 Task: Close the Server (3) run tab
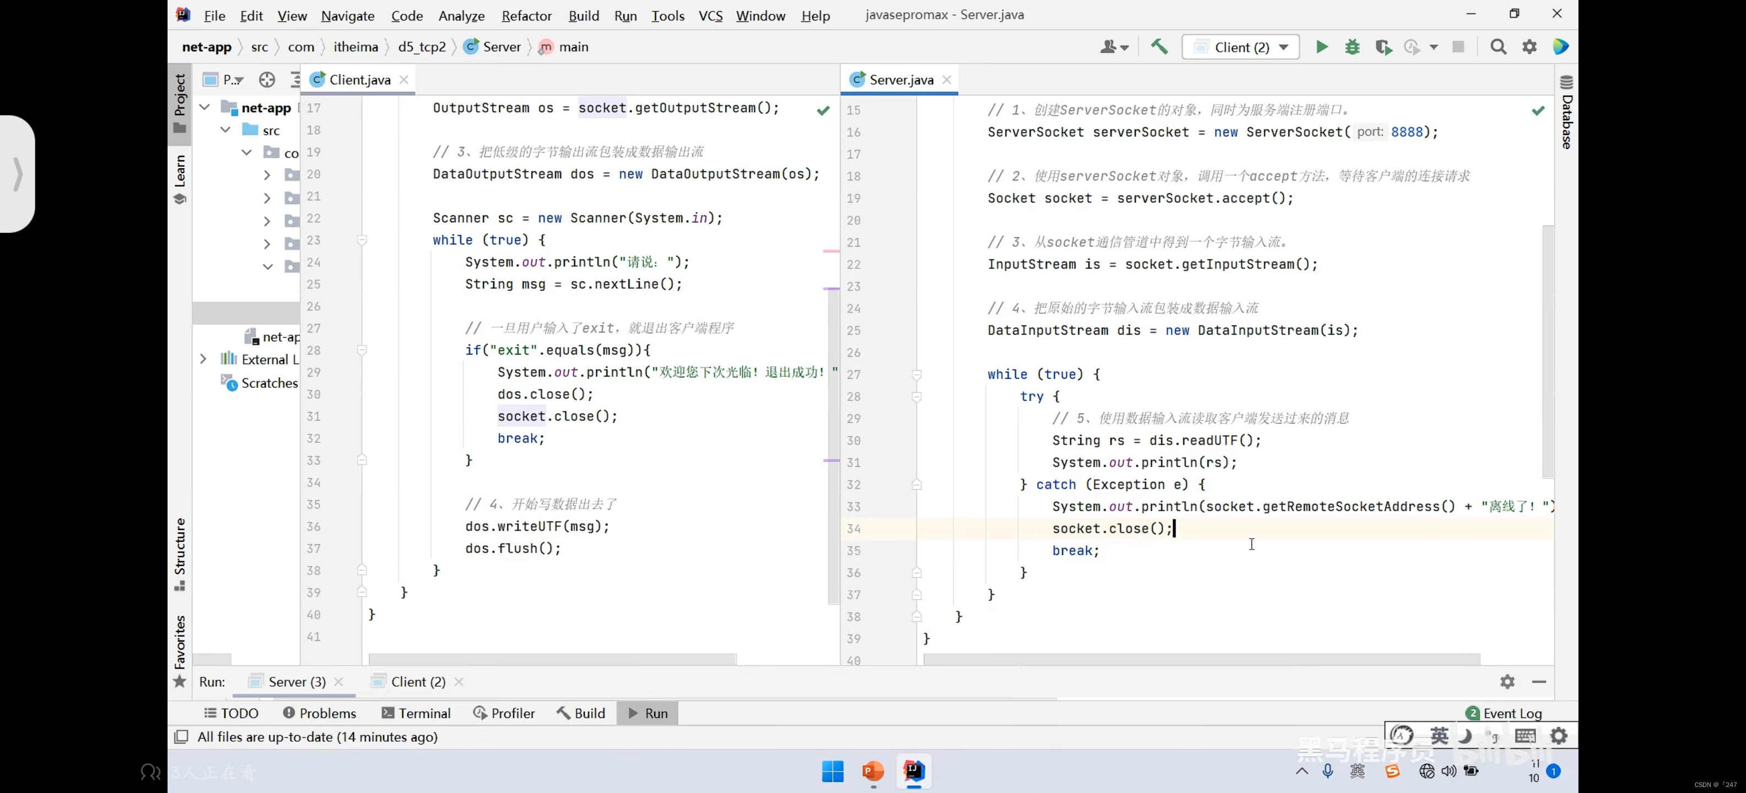339,682
